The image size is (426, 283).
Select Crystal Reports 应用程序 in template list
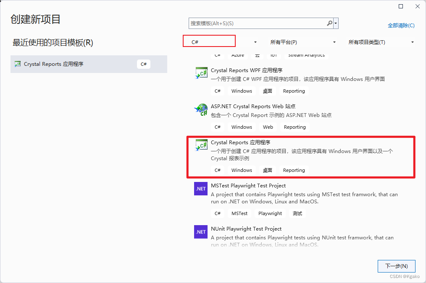coord(301,157)
